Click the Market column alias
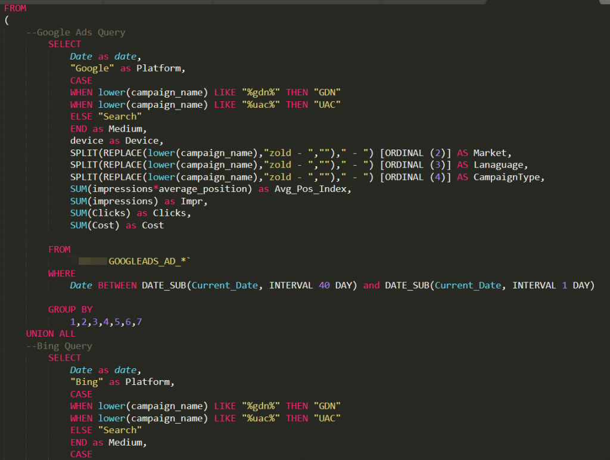 (493, 153)
